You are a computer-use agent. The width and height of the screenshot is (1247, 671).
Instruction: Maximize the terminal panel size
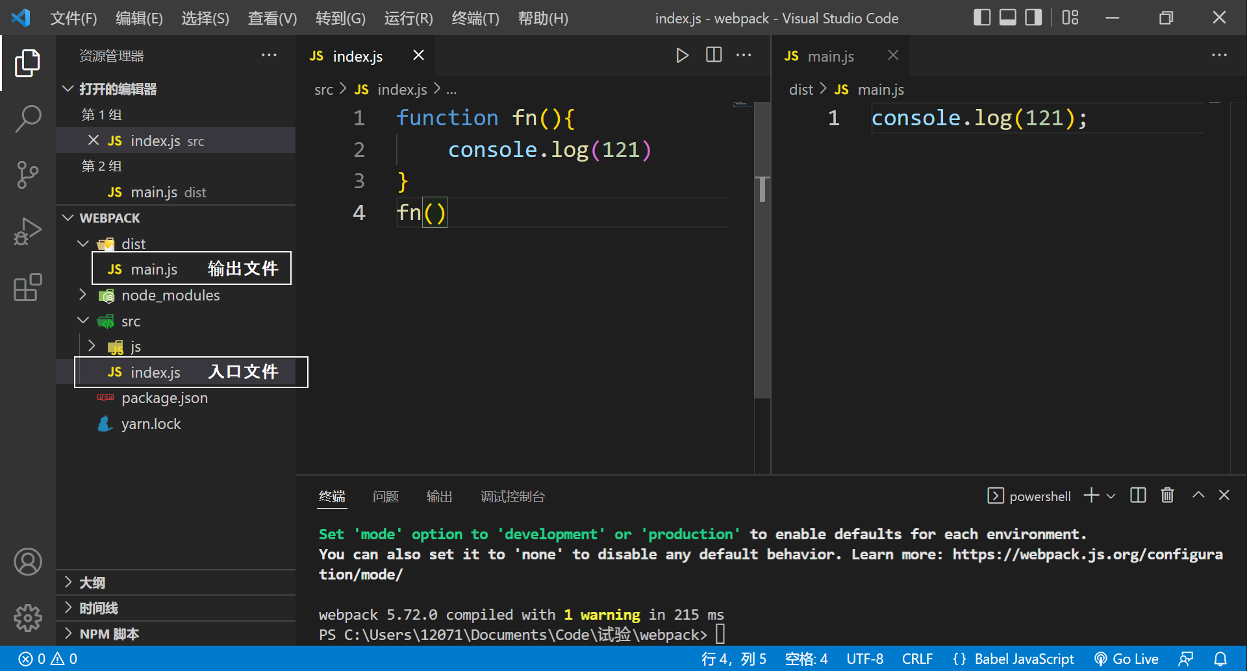pyautogui.click(x=1198, y=496)
